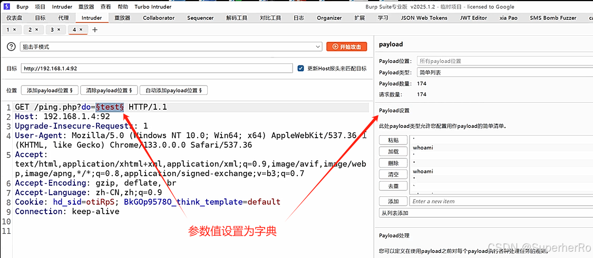Click the 删除 payload button
The image size is (593, 258).
[393, 163]
